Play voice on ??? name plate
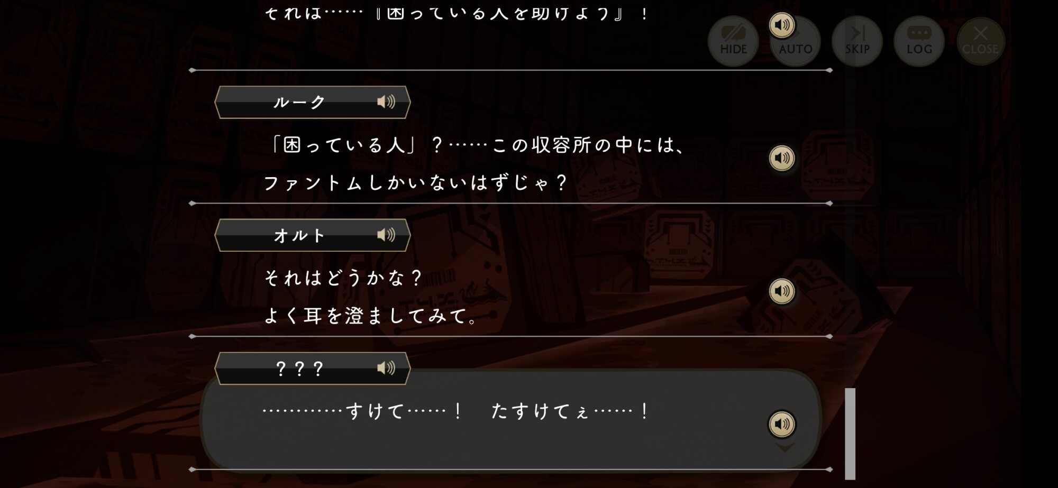This screenshot has width=1058, height=488. tap(386, 368)
